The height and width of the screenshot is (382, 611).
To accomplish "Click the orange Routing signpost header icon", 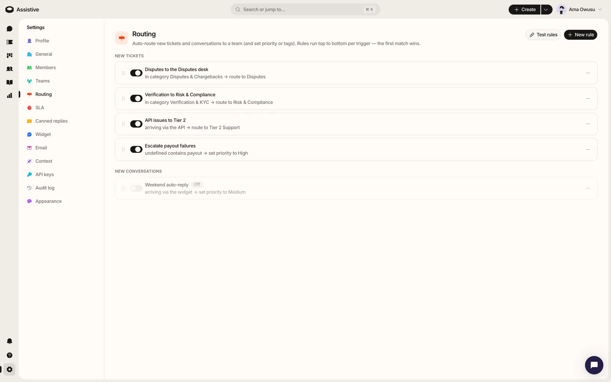I will pyautogui.click(x=122, y=38).
